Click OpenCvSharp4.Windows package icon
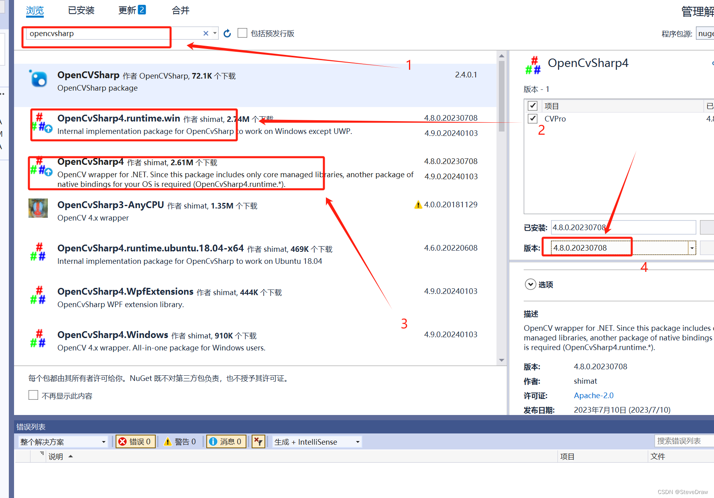The height and width of the screenshot is (498, 714). [38, 338]
